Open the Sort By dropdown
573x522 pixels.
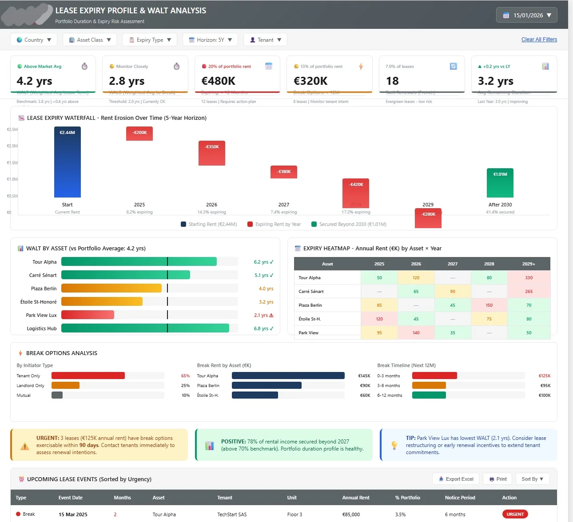click(533, 479)
